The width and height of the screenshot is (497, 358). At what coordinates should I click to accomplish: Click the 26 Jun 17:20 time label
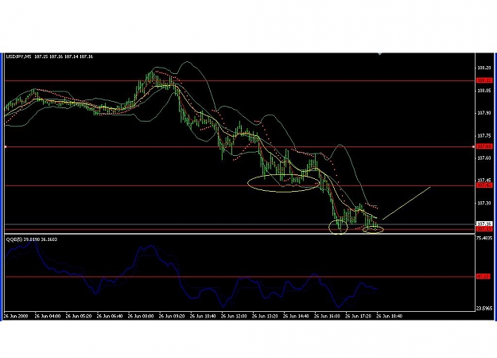pyautogui.click(x=358, y=317)
